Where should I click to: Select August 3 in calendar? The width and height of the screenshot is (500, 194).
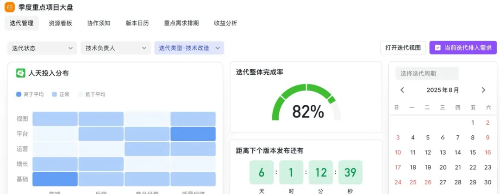coord(398,138)
